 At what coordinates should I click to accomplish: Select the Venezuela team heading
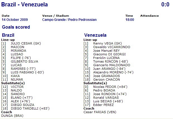pos(95,35)
